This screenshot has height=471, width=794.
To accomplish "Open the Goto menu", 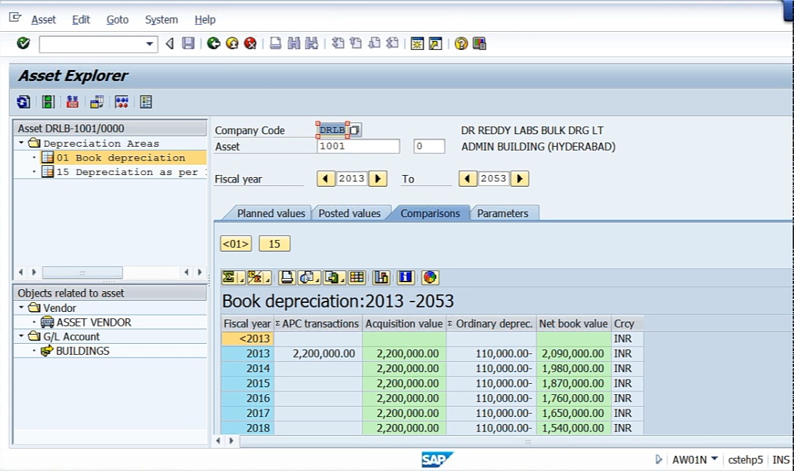I will pos(117,20).
